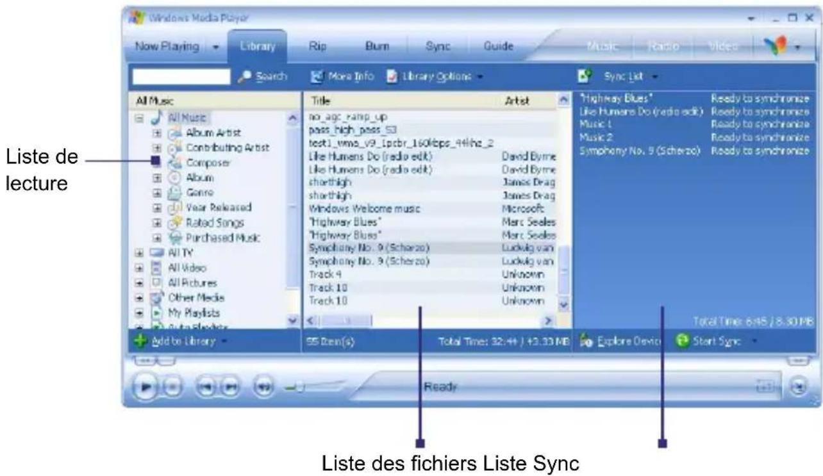Open the Guide tab
The height and width of the screenshot is (476, 823).
pos(499,47)
